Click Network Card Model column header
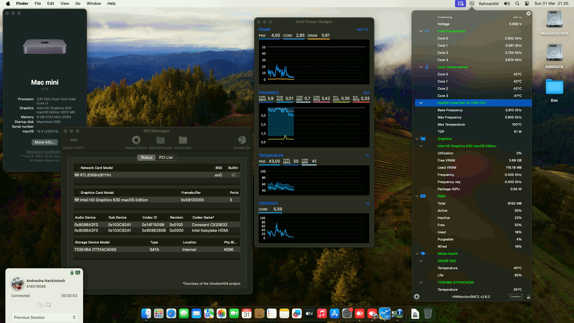The image size is (574, 323). pyautogui.click(x=97, y=168)
